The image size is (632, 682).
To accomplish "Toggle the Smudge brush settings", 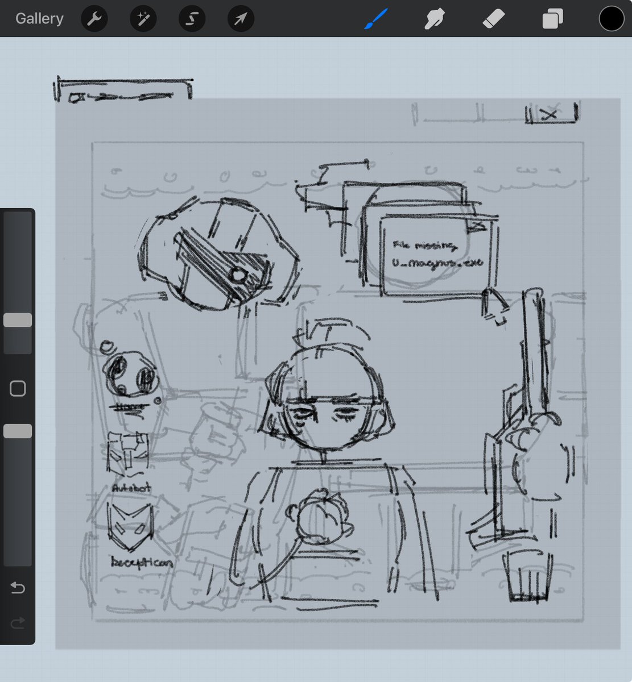I will (435, 18).
